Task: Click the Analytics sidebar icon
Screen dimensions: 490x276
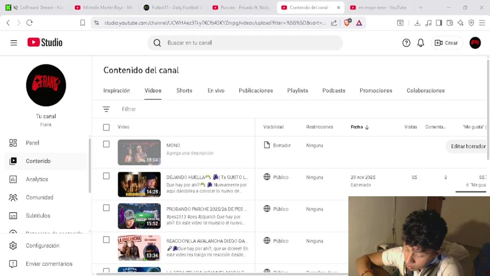Action: coord(13,179)
